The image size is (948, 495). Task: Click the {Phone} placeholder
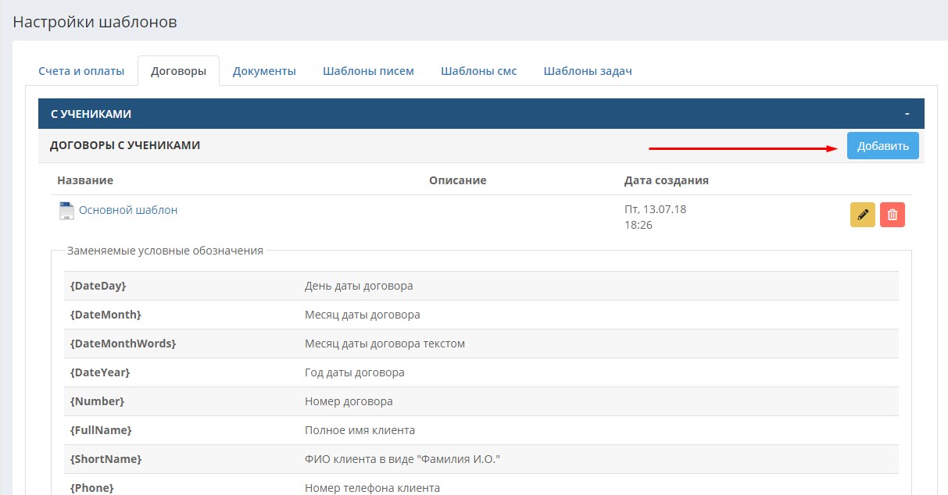(x=91, y=488)
